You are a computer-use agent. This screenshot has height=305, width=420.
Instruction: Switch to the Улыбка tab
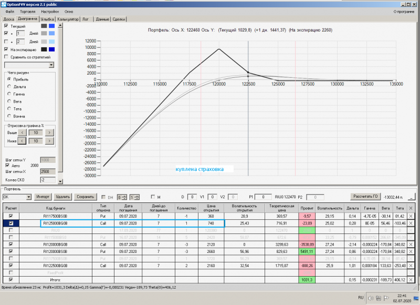[47, 19]
